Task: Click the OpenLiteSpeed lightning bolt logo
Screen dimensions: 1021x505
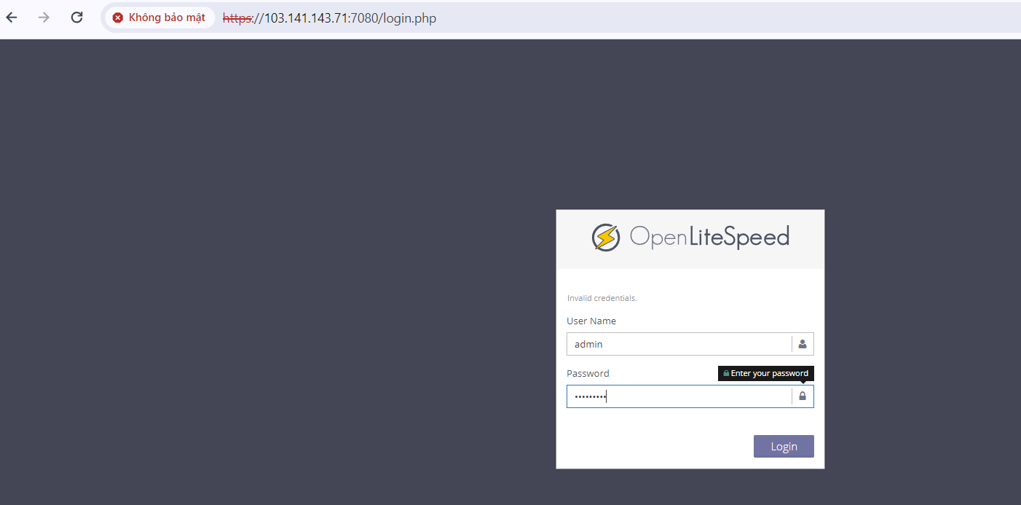Action: [605, 238]
